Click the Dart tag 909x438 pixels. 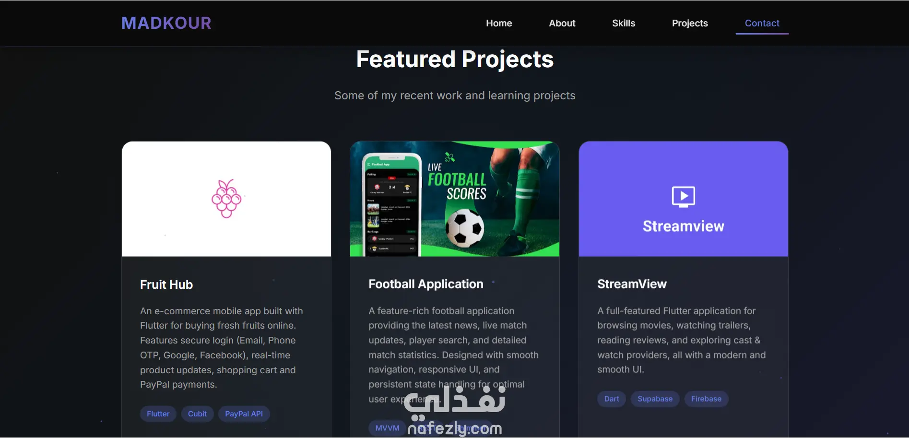click(611, 399)
